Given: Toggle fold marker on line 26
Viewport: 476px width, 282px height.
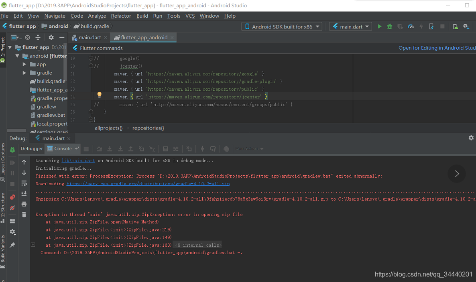Looking at the screenshot, I should pos(90,112).
